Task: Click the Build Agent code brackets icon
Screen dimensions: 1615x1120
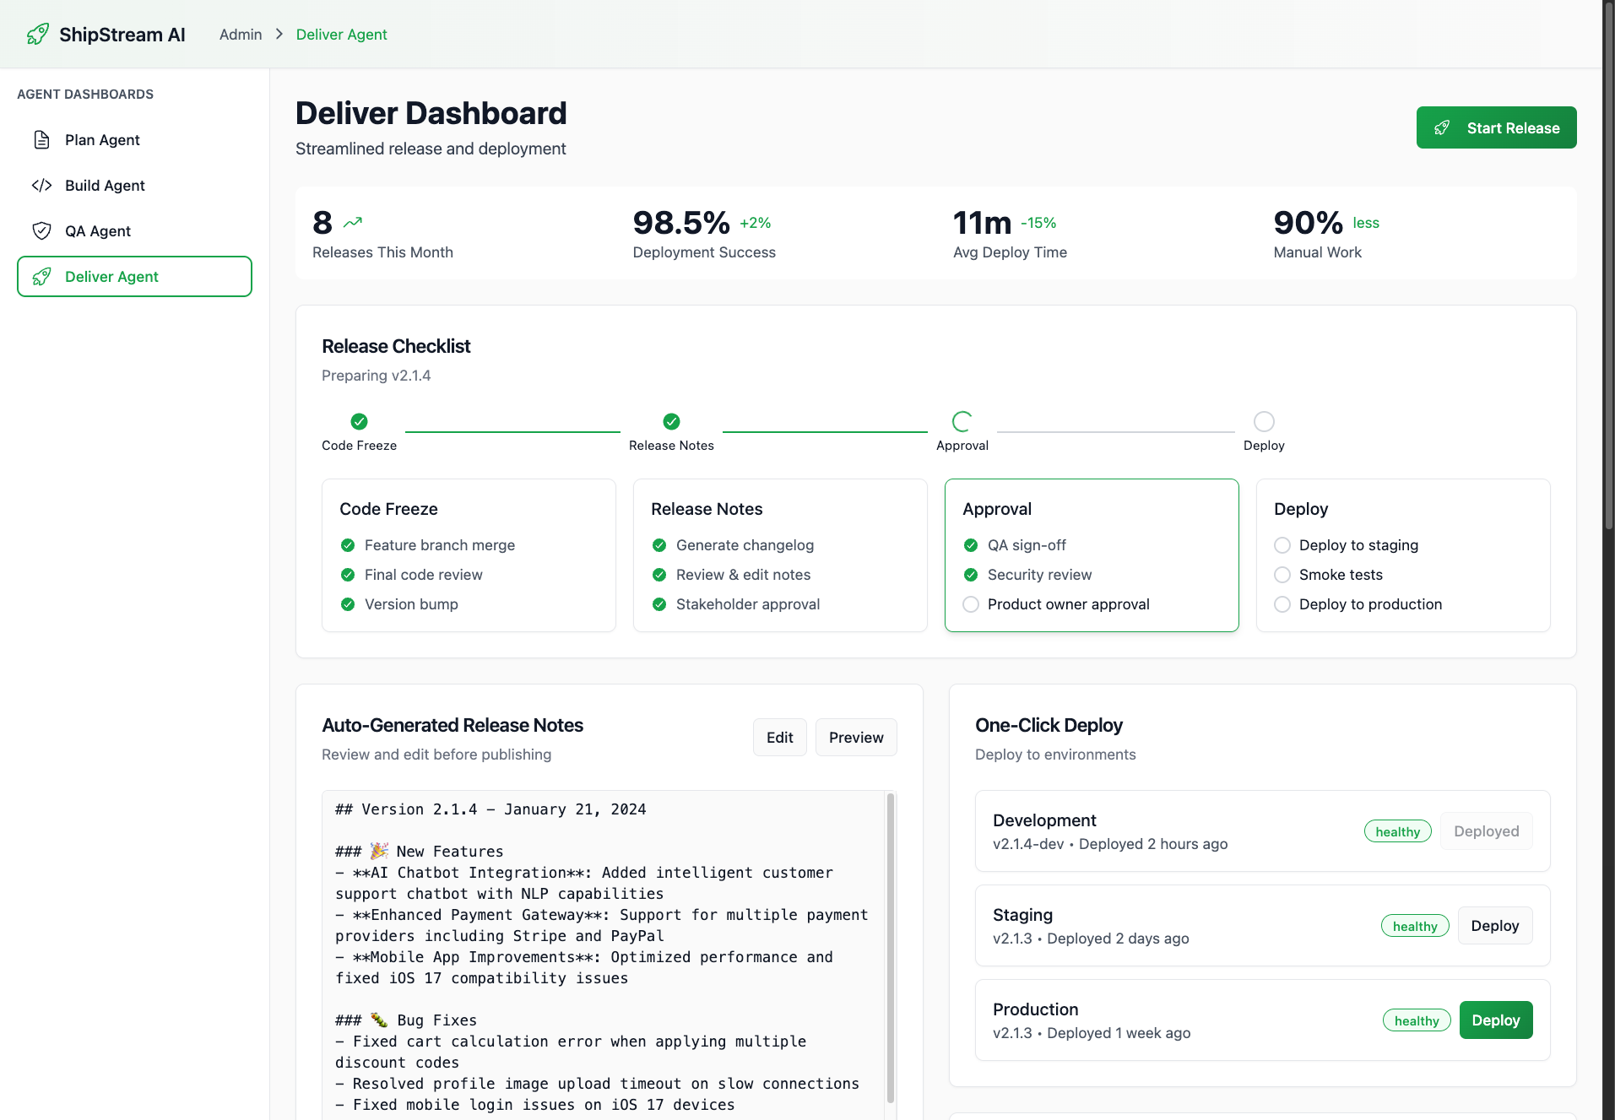Action: click(41, 186)
